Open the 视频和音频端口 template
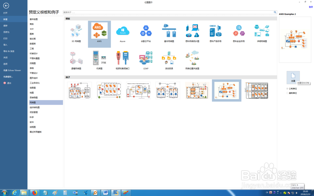This screenshot has height=196, width=314. tap(122, 60)
